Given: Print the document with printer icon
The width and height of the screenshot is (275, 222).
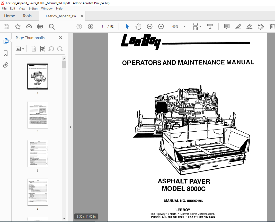Looking at the screenshot, I should click(40, 27).
